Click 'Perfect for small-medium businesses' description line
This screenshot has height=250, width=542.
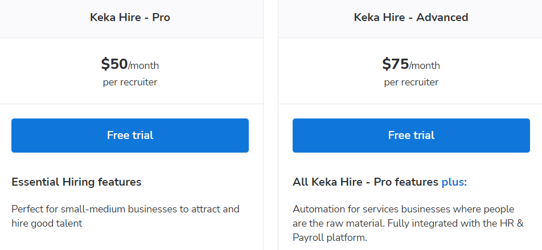click(125, 209)
